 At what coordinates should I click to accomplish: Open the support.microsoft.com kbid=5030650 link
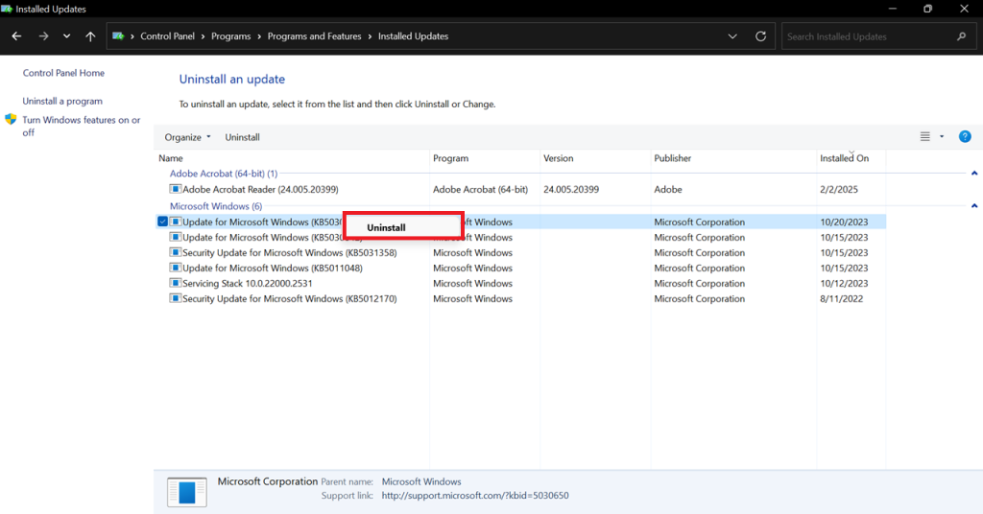click(475, 495)
